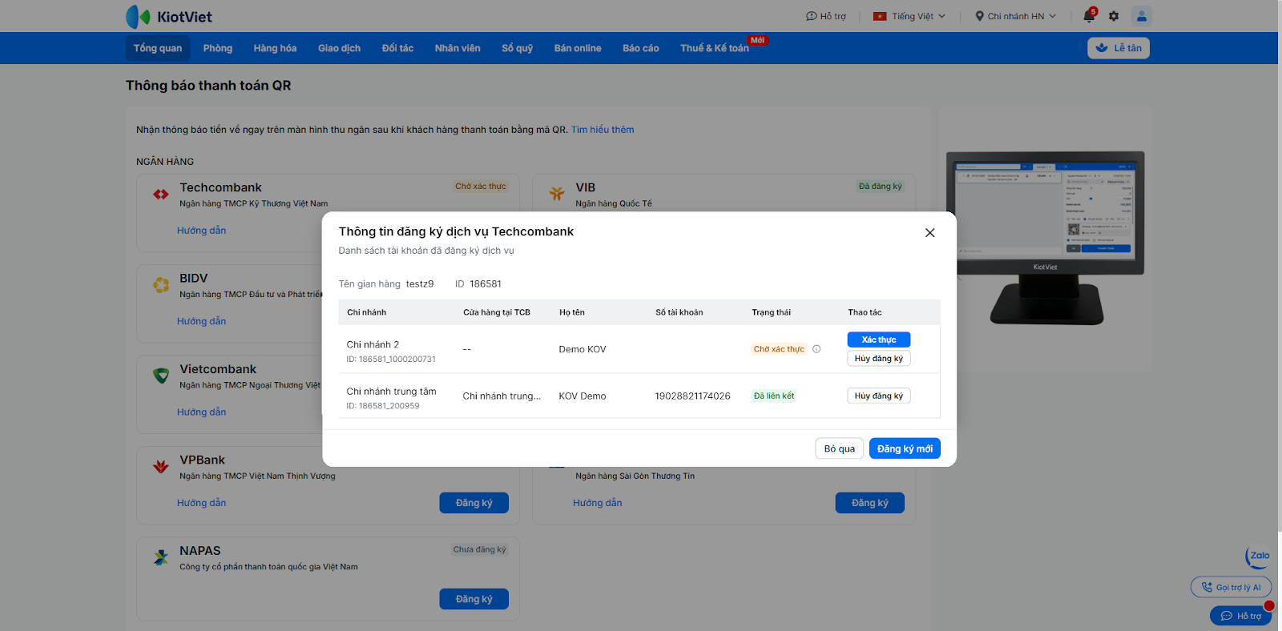The width and height of the screenshot is (1282, 631).
Task: Open the user account avatar
Action: (x=1142, y=16)
